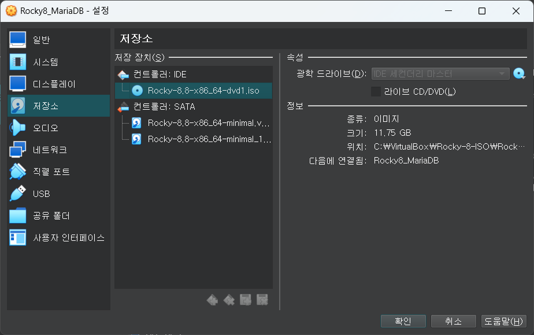Viewport: 534px width, 335px height.
Task: Click the 네트워크 computers icon
Action: pos(18,150)
